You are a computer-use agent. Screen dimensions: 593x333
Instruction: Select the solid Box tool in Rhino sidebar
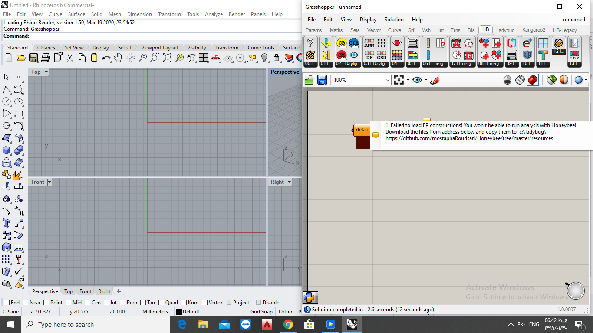pos(7,150)
